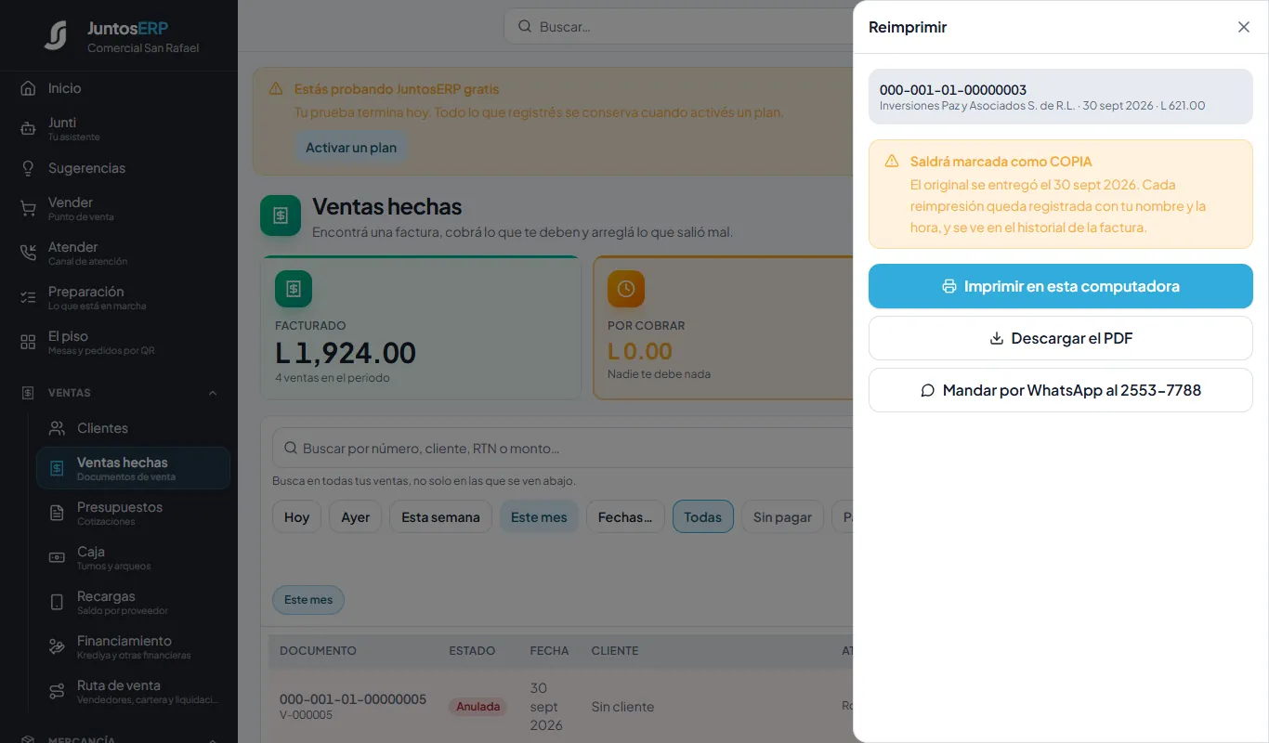Click Descargar el PDF button
This screenshot has width=1269, height=743.
click(x=1061, y=338)
